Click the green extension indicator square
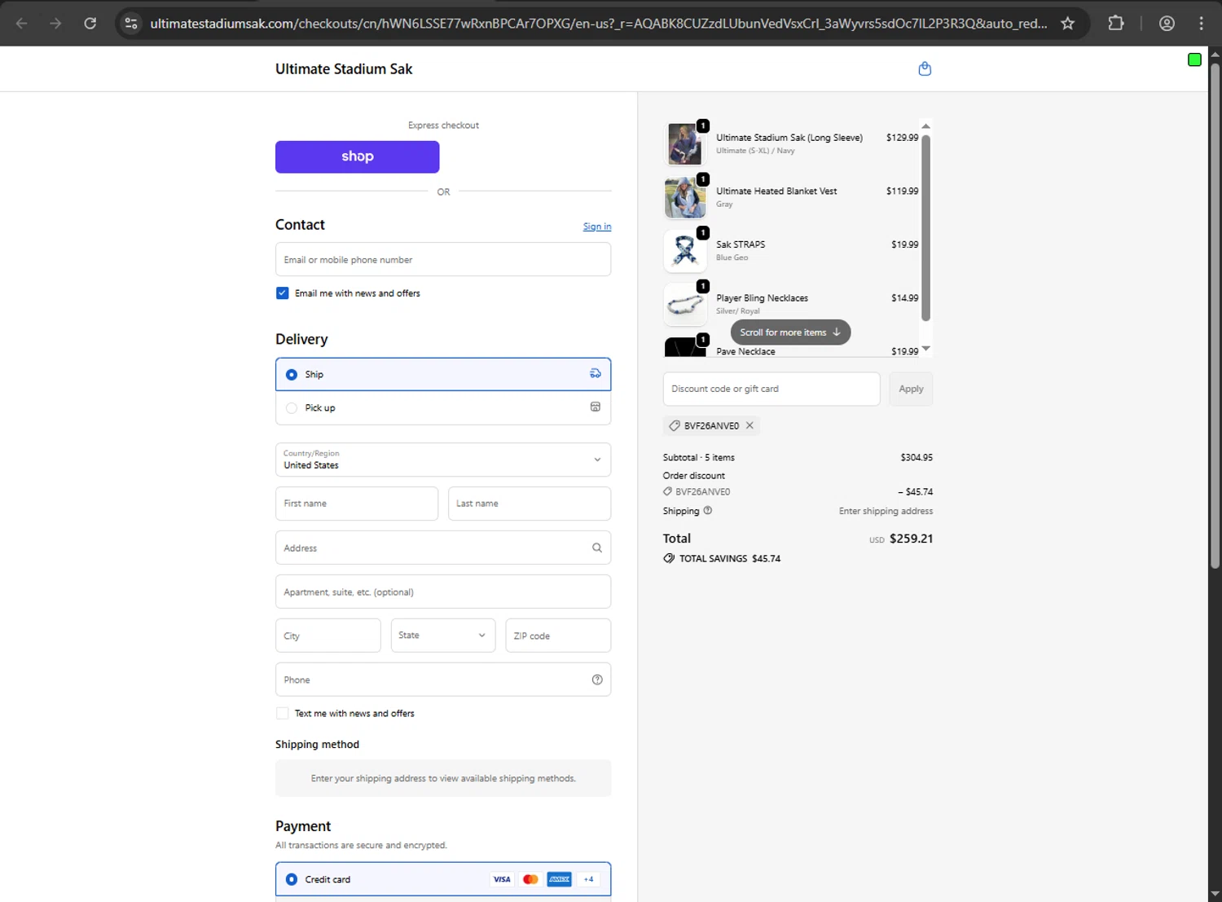This screenshot has width=1222, height=902. click(1194, 59)
